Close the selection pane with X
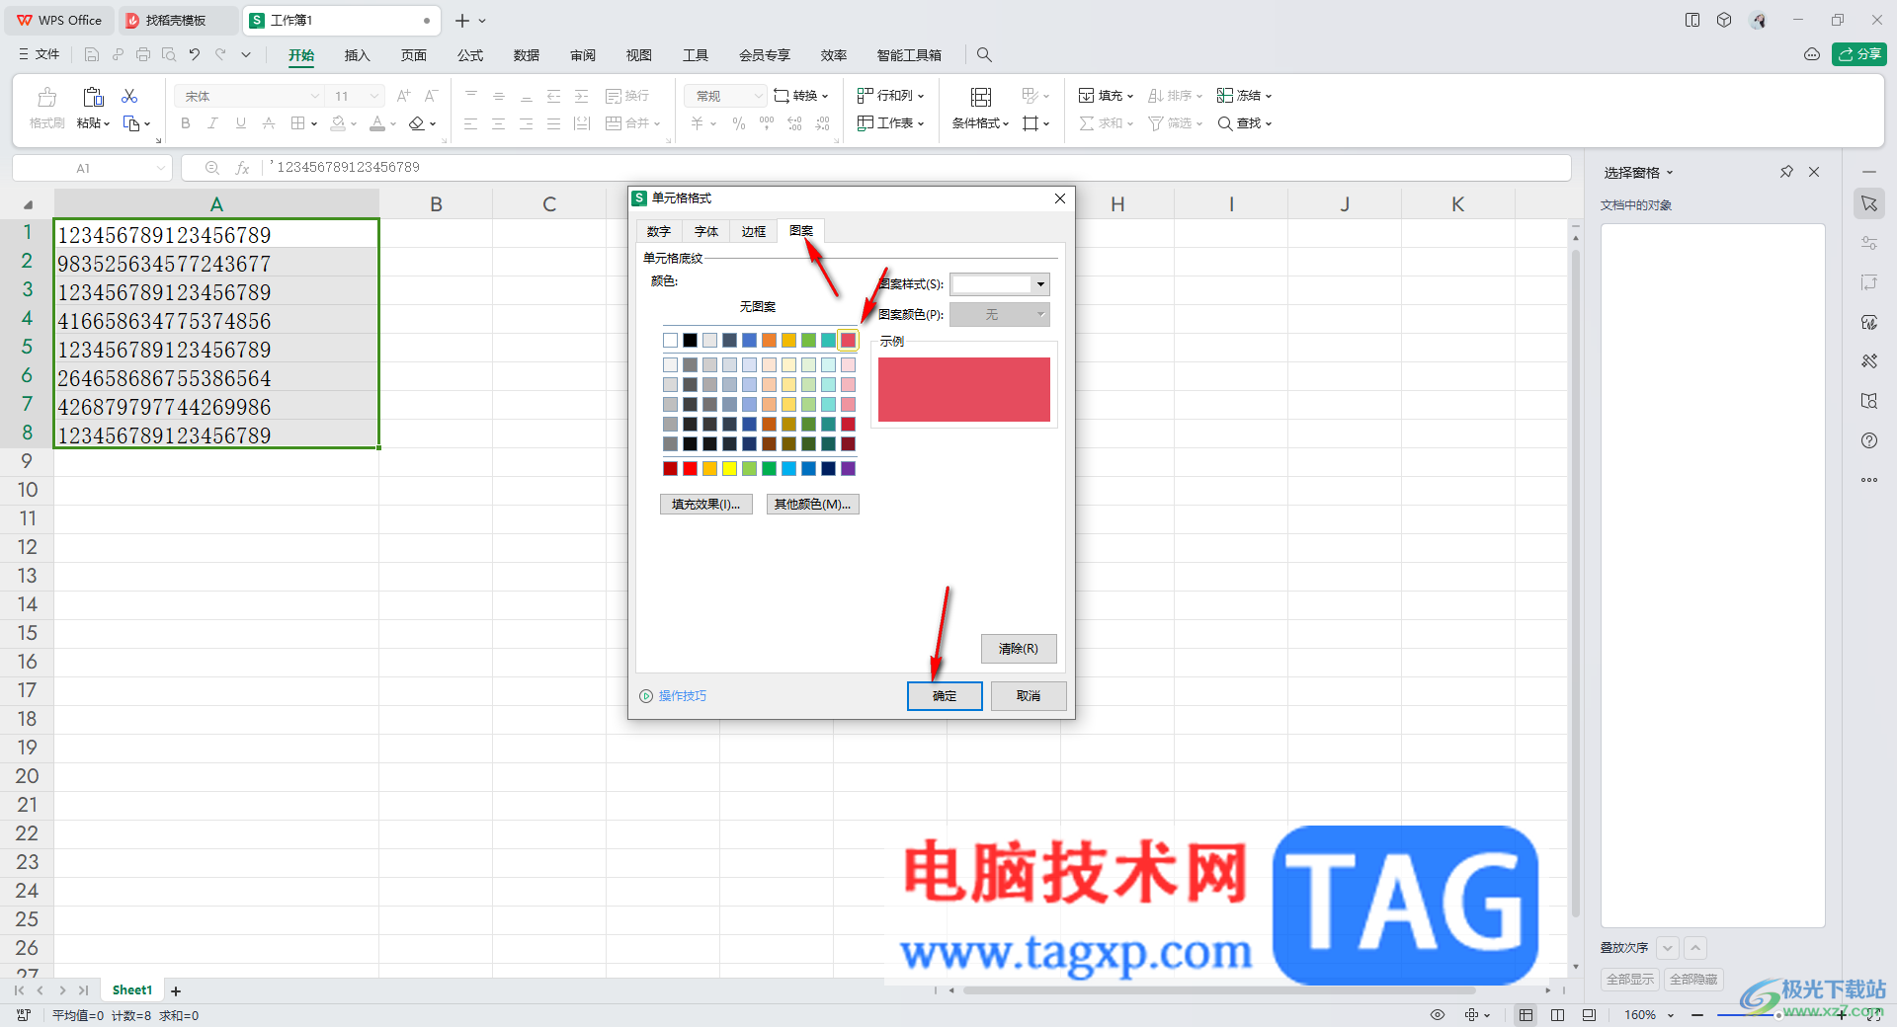 coord(1814,172)
